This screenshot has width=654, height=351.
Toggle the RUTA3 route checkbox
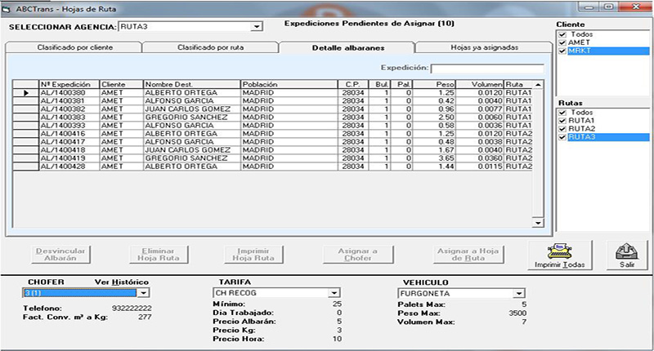click(x=562, y=137)
